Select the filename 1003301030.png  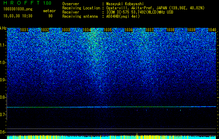click(18, 9)
